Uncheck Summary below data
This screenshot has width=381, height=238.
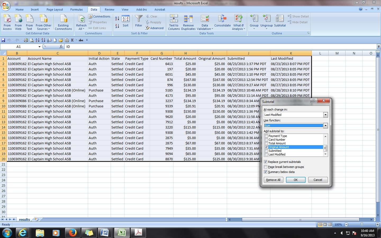point(266,172)
